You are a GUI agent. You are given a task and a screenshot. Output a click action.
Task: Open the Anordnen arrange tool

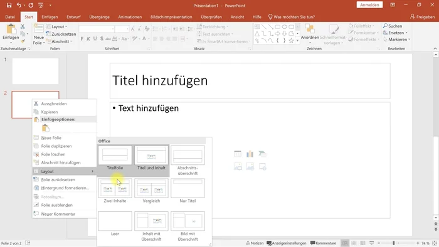(x=310, y=34)
